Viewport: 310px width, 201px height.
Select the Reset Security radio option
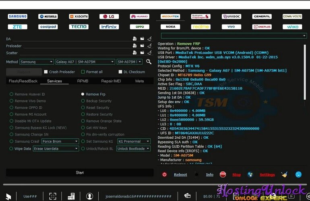point(83,108)
